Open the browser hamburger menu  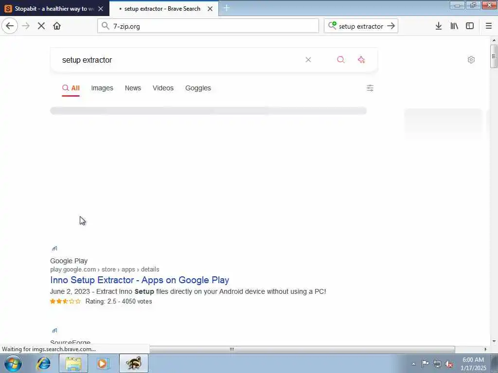pos(489,26)
